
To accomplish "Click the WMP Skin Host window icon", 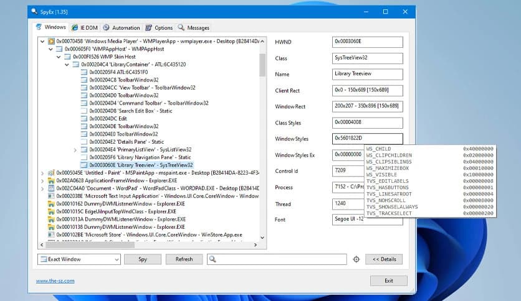I will point(67,57).
